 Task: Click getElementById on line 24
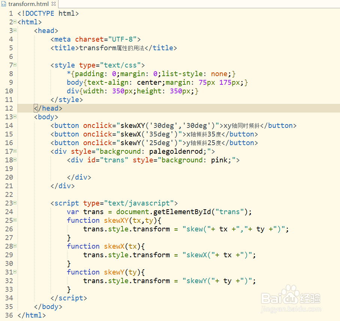[x=182, y=211]
